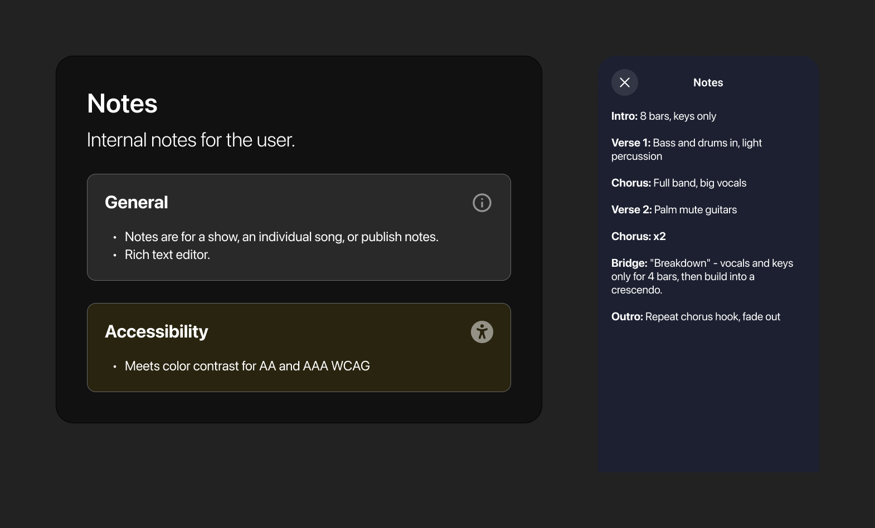The image size is (875, 528).
Task: Click bullet marker before "Notes are for a show"
Action: click(115, 237)
